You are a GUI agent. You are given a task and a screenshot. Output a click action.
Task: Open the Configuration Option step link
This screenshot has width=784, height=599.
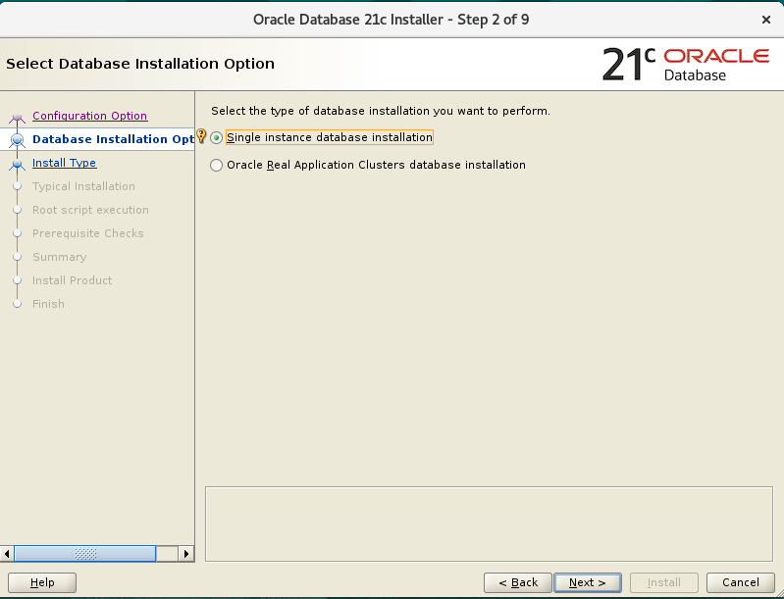pos(90,116)
